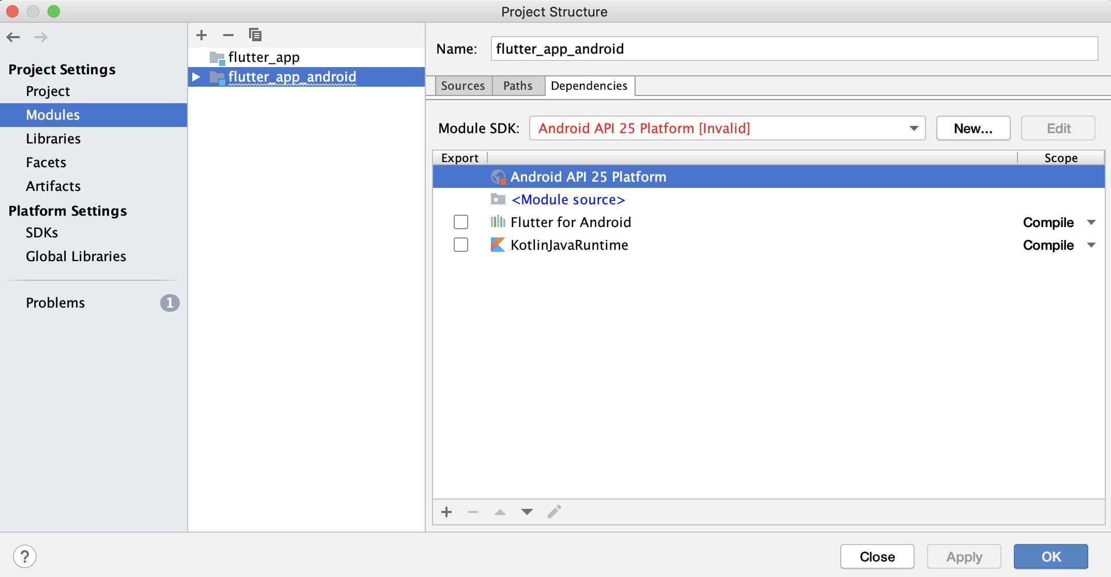
Task: Click the Android API 25 Platform SDK icon
Action: (498, 177)
